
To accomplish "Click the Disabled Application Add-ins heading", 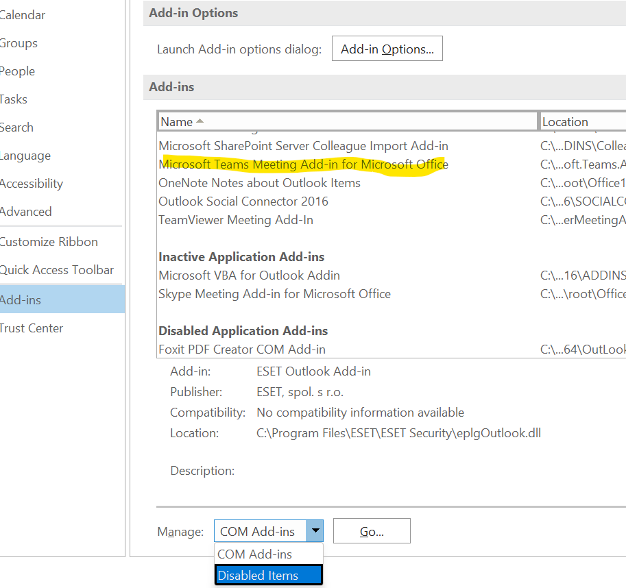I will [243, 331].
